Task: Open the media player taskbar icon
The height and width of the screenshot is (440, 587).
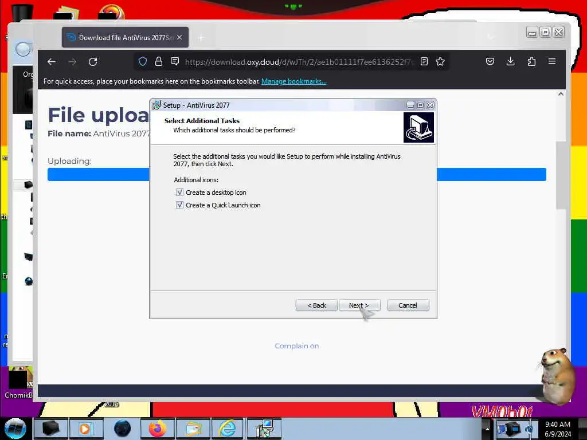Action: coord(86,429)
